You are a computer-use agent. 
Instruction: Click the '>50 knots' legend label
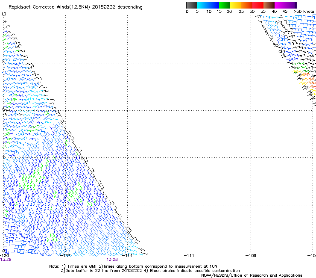click(x=304, y=12)
